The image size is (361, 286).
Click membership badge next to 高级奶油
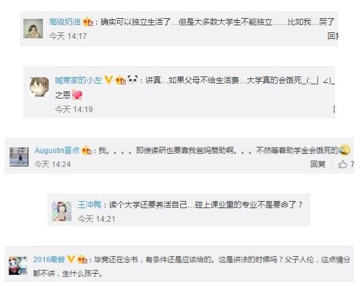pyautogui.click(x=88, y=22)
